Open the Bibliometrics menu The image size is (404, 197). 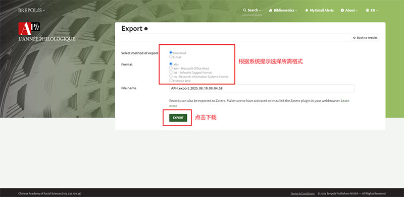coord(283,10)
